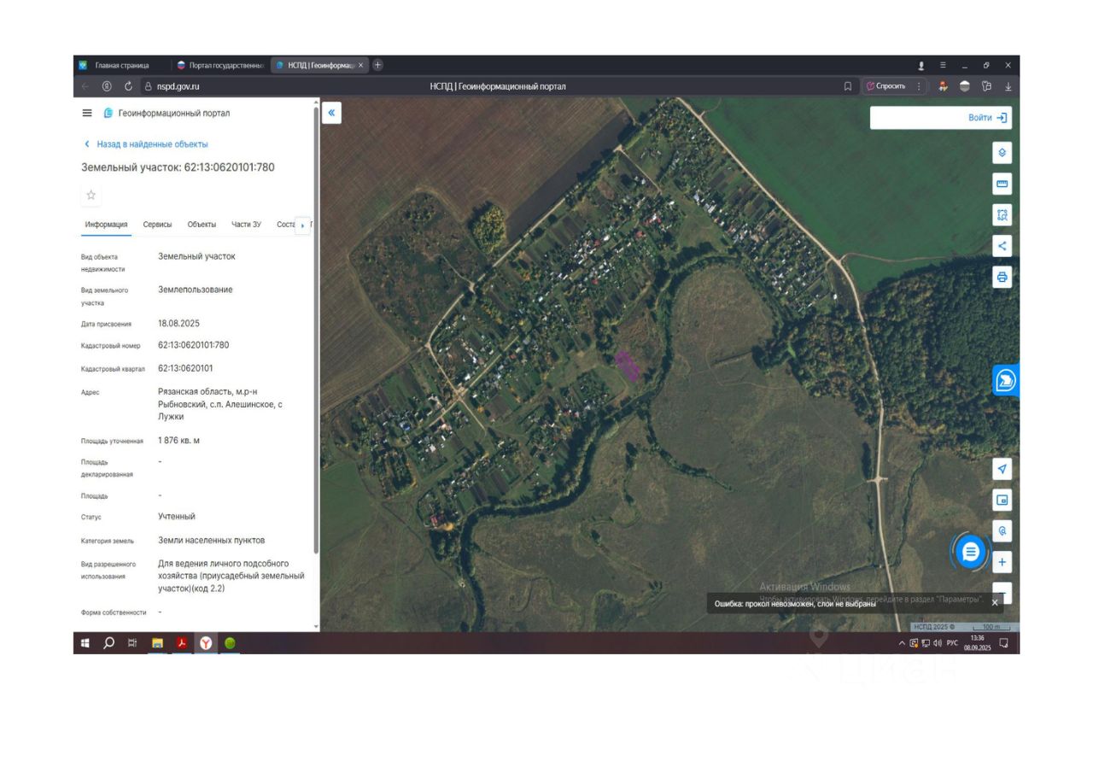Switch to Портал государственных browser tab
Screen dimensions: 1093x773
tap(222, 65)
